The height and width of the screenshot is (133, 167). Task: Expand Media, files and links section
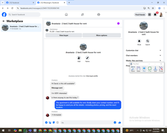[x=144, y=61]
